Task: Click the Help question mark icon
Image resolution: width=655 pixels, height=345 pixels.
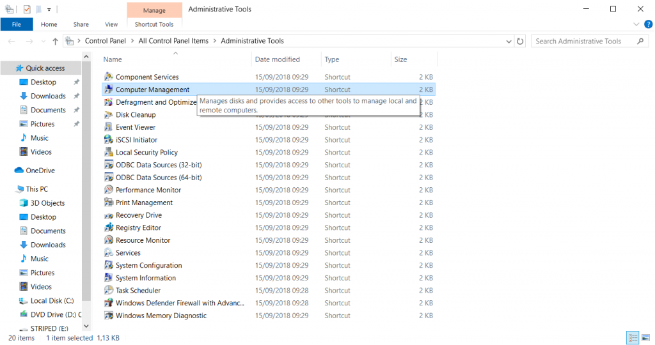Action: [649, 24]
